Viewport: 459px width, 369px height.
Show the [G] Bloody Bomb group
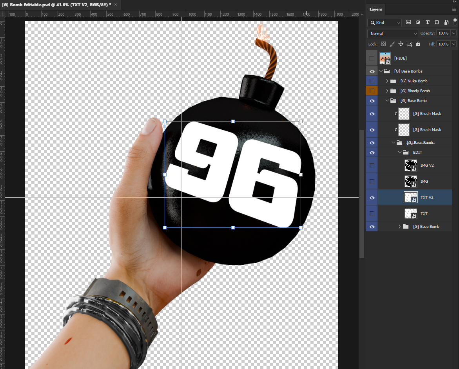[x=372, y=91]
